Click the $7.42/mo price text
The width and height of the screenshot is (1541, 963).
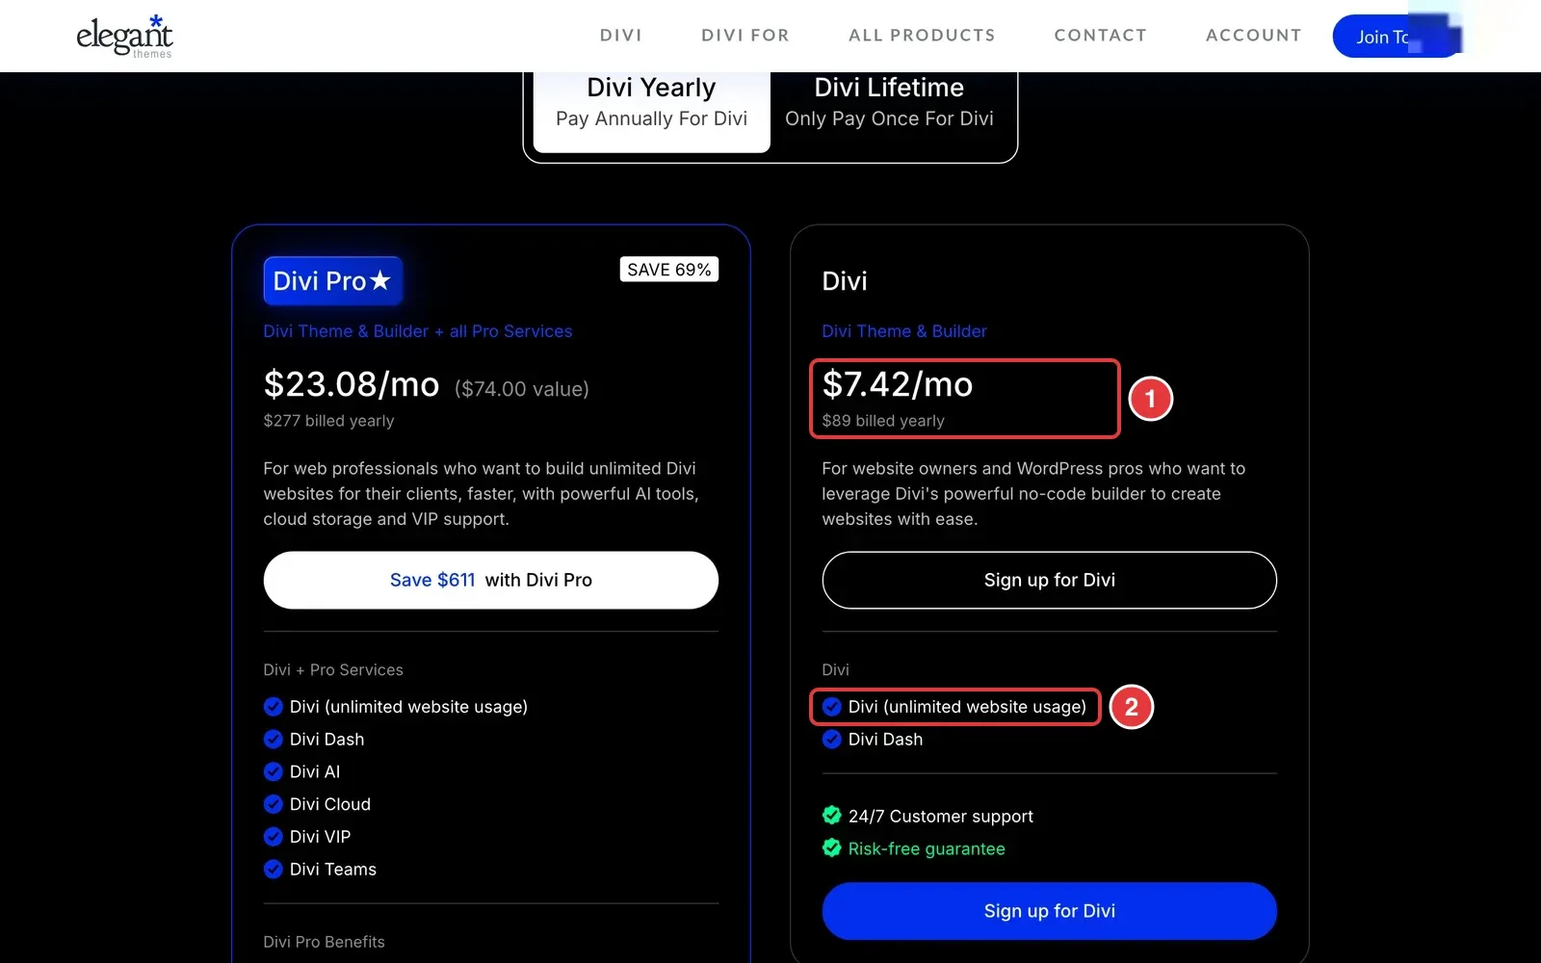(x=898, y=384)
